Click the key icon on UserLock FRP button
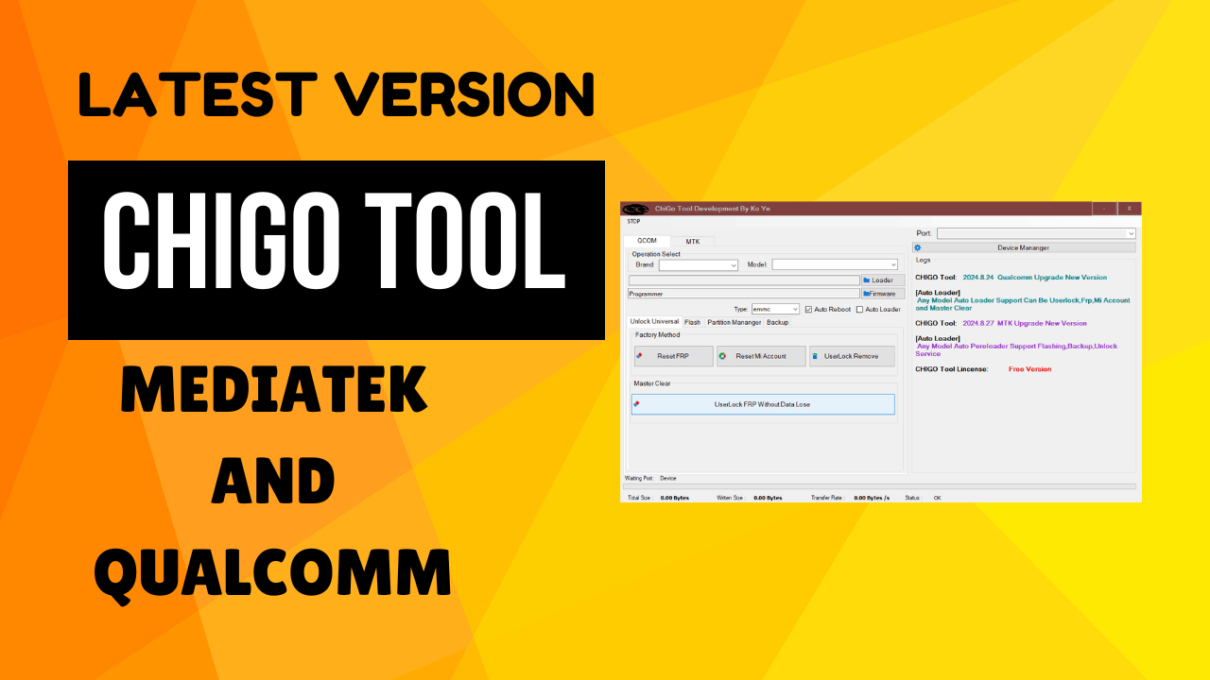 point(636,404)
